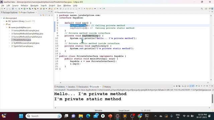Click the New file toolbar icon
The width and height of the screenshot is (214, 120).
[x=2, y=9]
